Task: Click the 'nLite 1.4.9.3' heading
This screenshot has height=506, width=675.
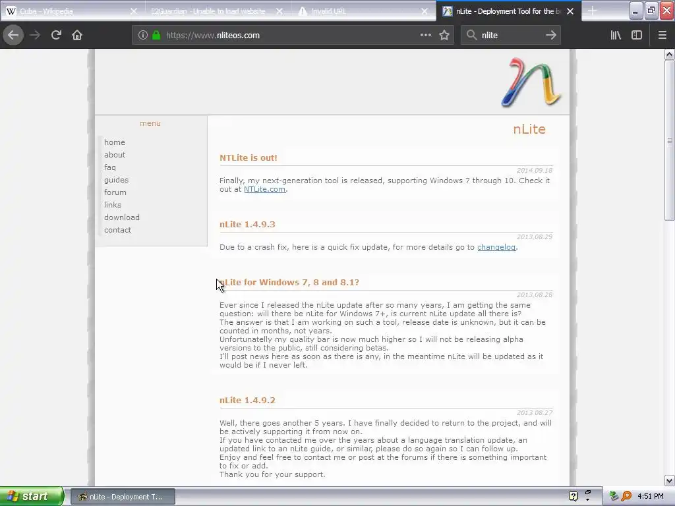Action: (247, 225)
